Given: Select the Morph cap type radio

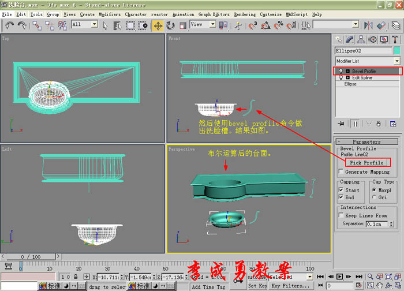Looking at the screenshot, I should point(374,190).
